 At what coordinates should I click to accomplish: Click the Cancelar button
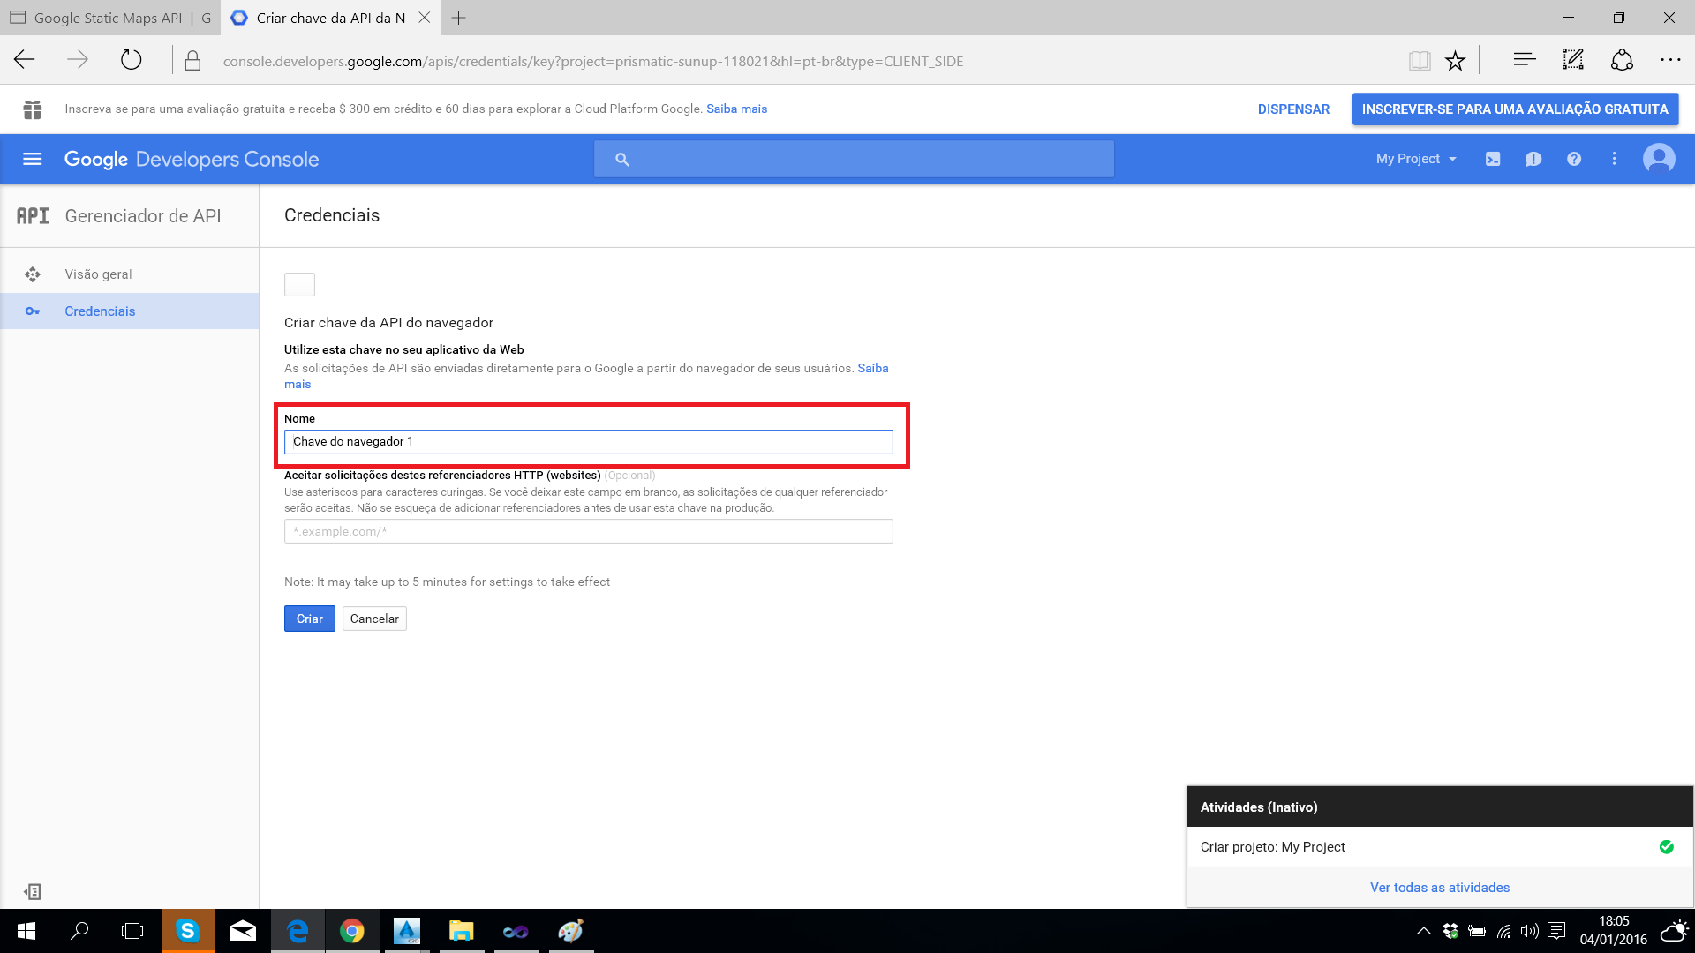pyautogui.click(x=374, y=619)
